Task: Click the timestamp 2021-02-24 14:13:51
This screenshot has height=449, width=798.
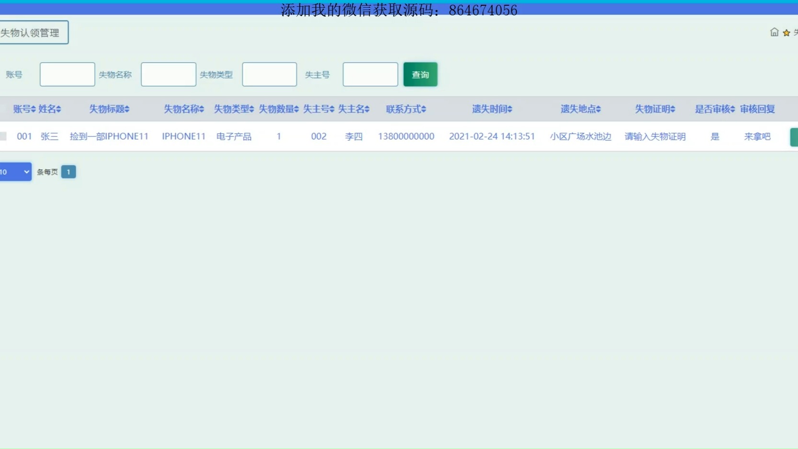Action: click(x=492, y=136)
